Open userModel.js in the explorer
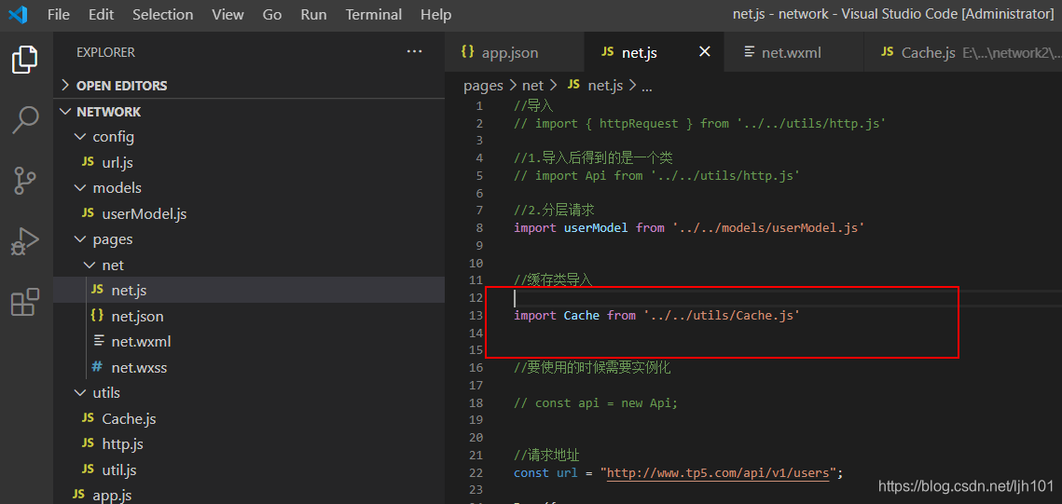The height and width of the screenshot is (504, 1062). tap(249, 213)
